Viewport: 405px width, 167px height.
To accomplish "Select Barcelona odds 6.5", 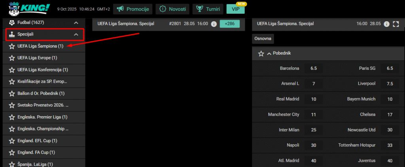I will coord(314,68).
